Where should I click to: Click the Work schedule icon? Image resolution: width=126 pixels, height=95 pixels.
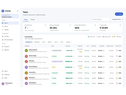(x=3, y=40)
